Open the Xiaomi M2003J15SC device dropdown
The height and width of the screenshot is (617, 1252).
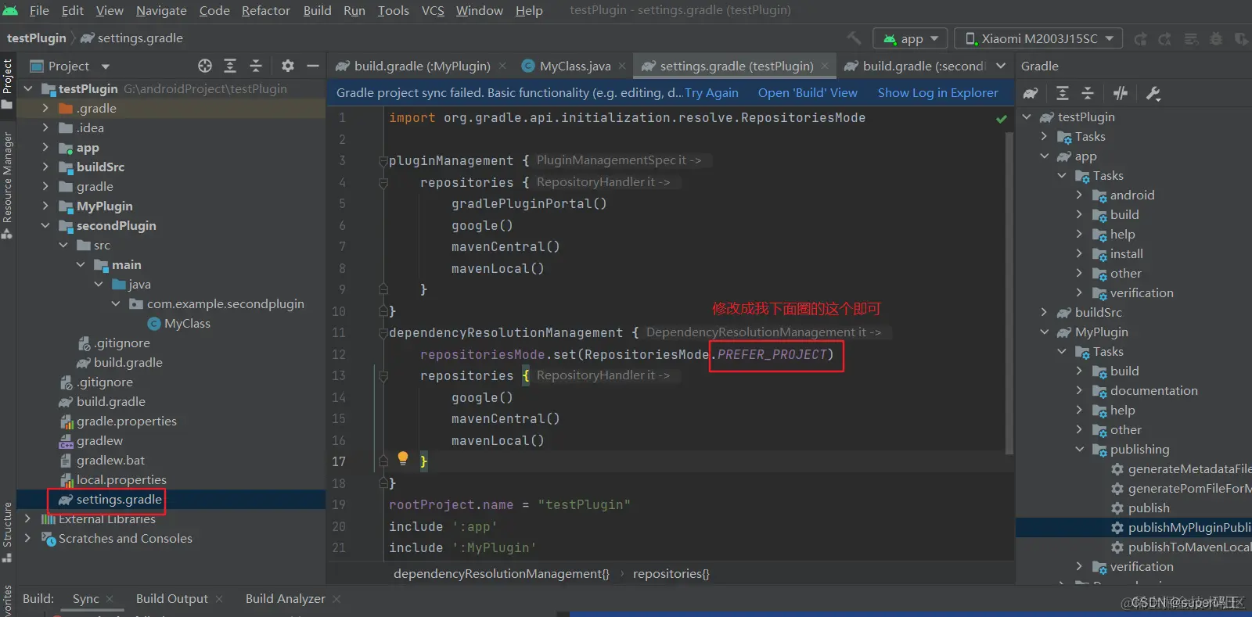point(1038,38)
